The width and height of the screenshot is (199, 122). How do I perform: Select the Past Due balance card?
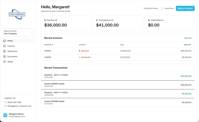click(x=66, y=23)
